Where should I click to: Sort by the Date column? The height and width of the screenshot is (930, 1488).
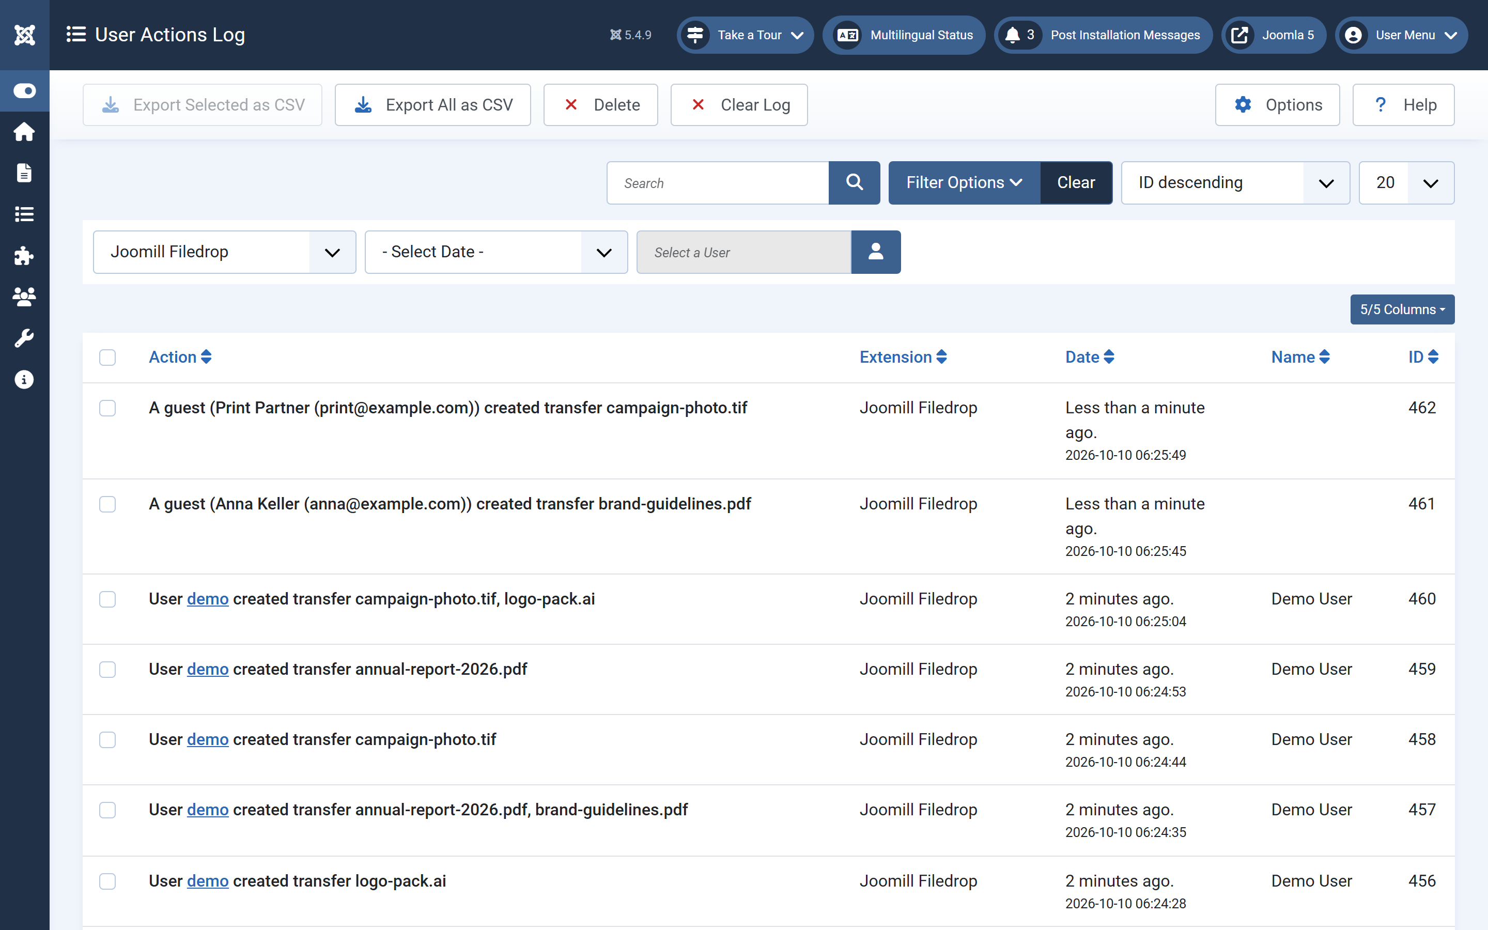1090,357
